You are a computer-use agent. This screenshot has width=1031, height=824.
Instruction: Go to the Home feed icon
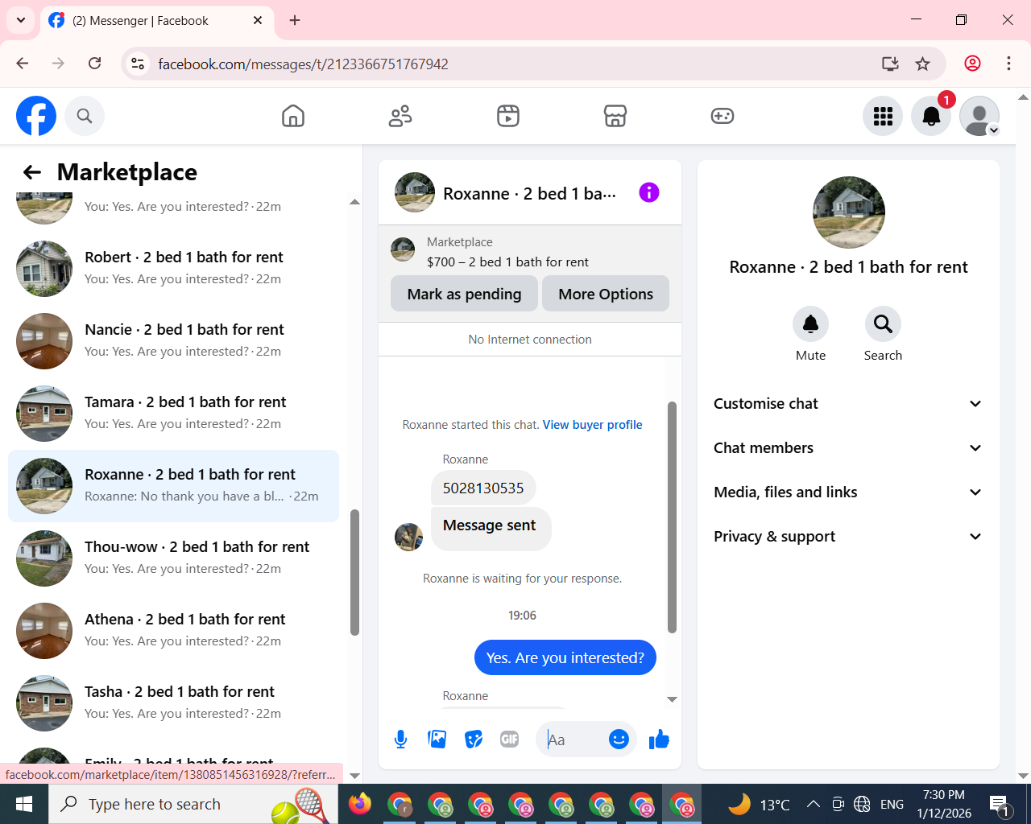coord(293,116)
